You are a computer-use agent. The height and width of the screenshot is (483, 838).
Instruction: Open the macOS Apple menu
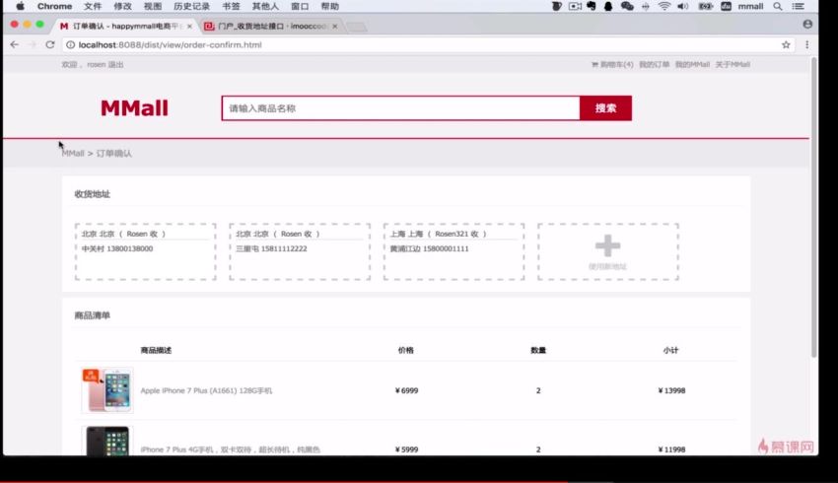point(20,6)
